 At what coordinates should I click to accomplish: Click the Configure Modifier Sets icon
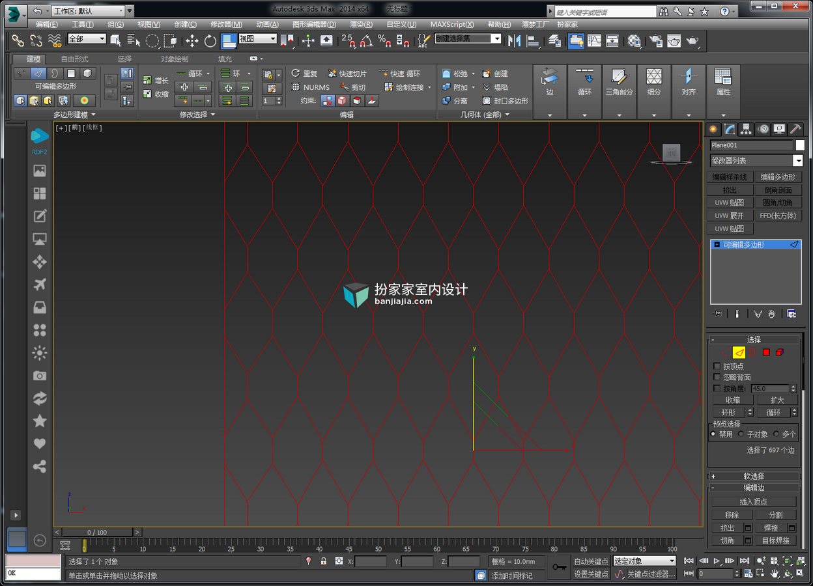click(x=792, y=314)
